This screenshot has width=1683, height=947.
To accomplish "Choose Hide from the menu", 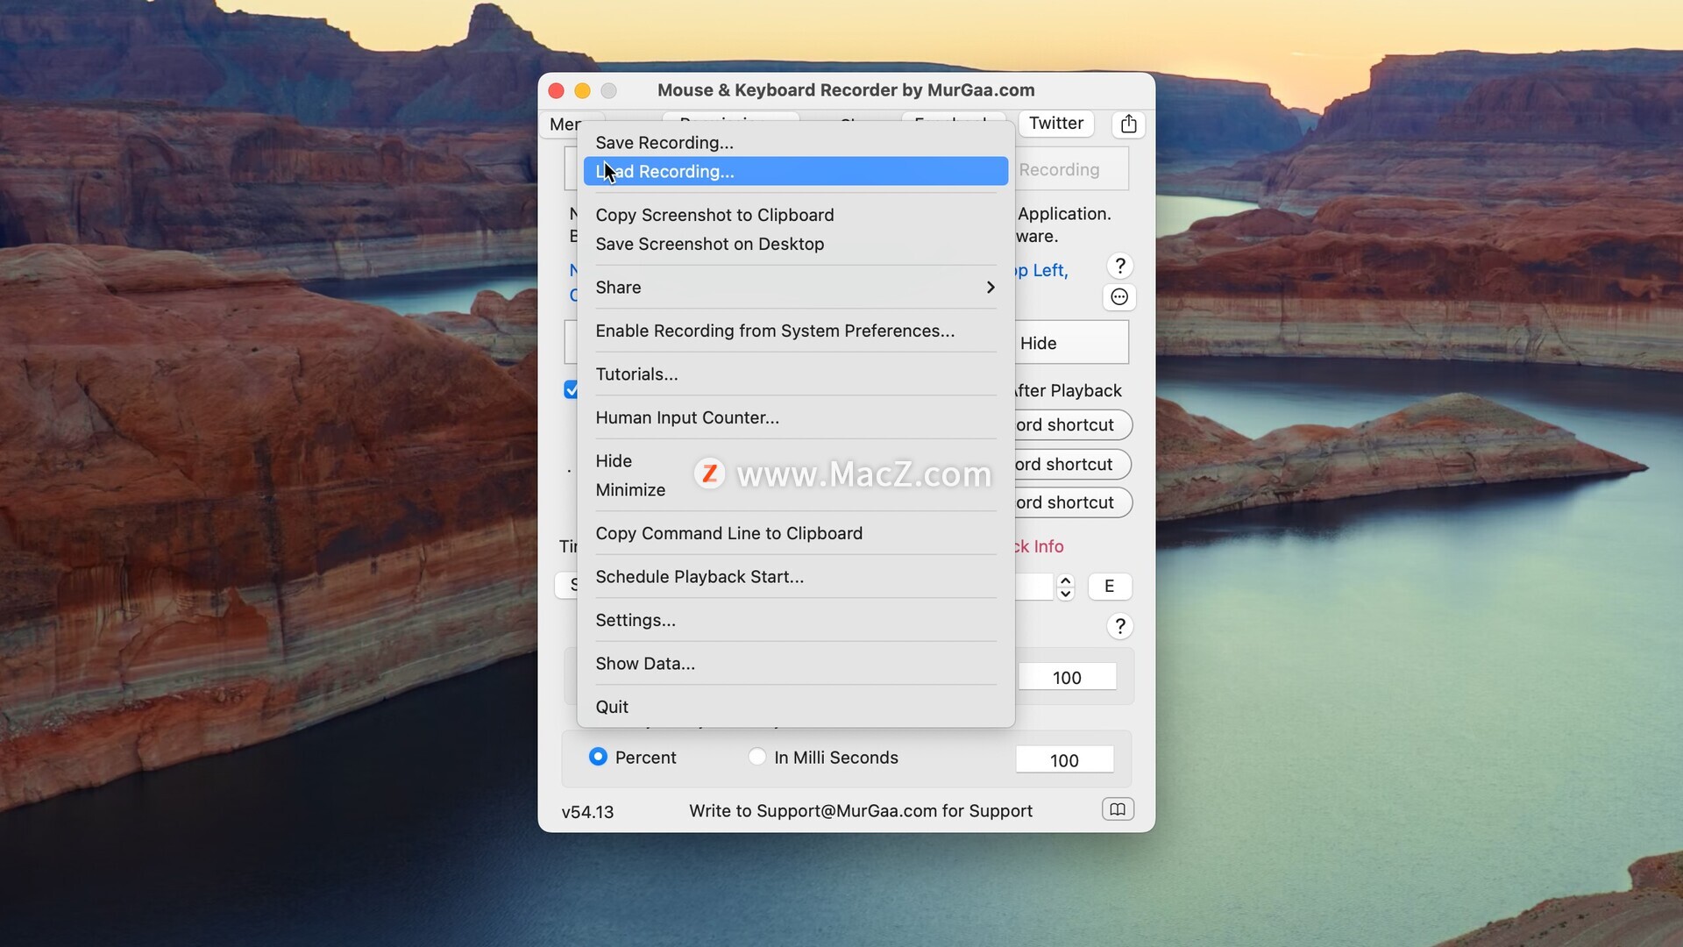I will coord(796,461).
